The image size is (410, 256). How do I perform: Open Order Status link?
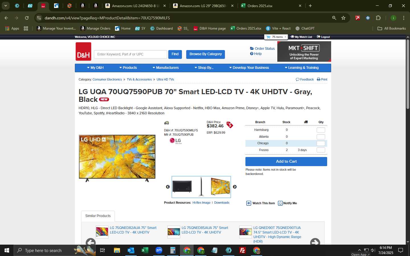[262, 49]
